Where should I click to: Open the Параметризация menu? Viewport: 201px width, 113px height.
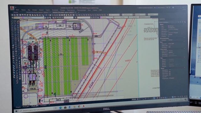click(x=81, y=10)
